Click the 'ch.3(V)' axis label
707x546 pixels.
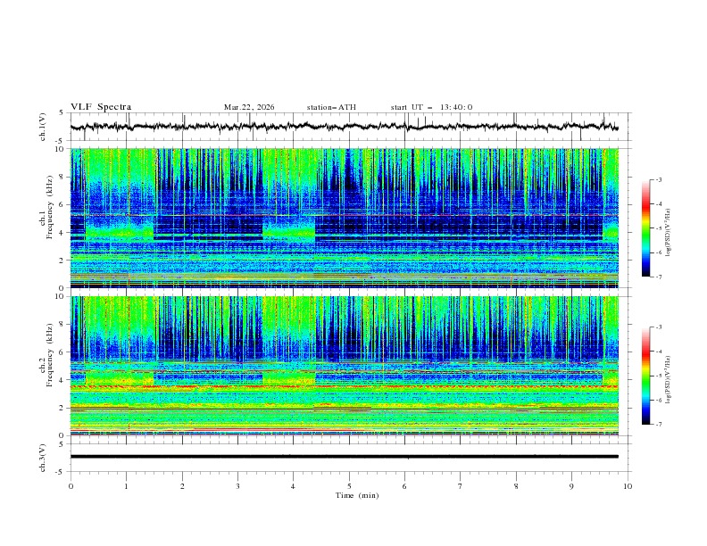pos(43,458)
